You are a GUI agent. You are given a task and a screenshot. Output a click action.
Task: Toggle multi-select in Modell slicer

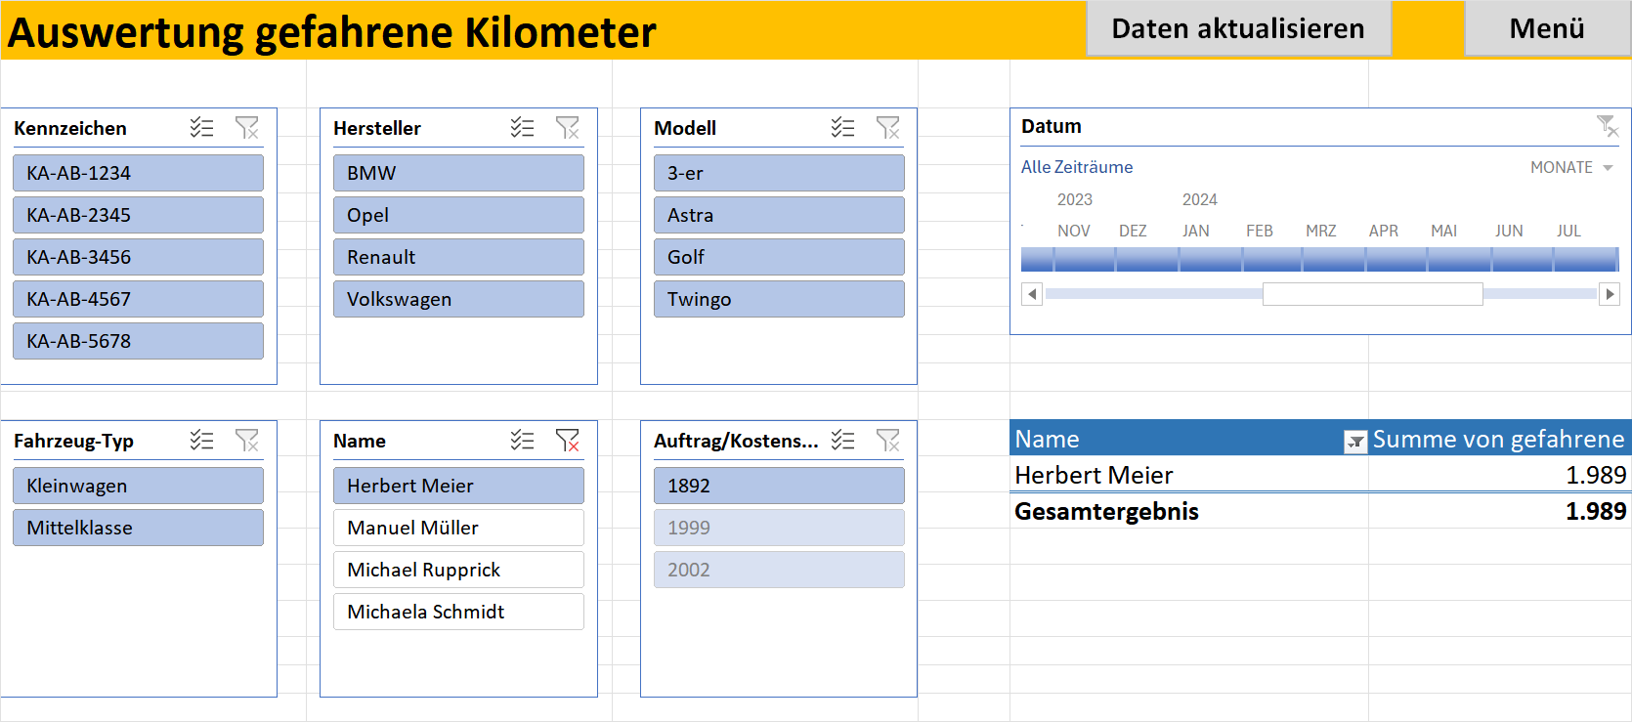[x=843, y=128]
